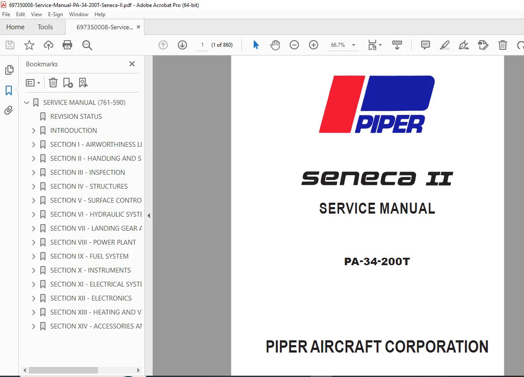Open the Sign document pen icon
The height and width of the screenshot is (377, 524).
click(464, 45)
